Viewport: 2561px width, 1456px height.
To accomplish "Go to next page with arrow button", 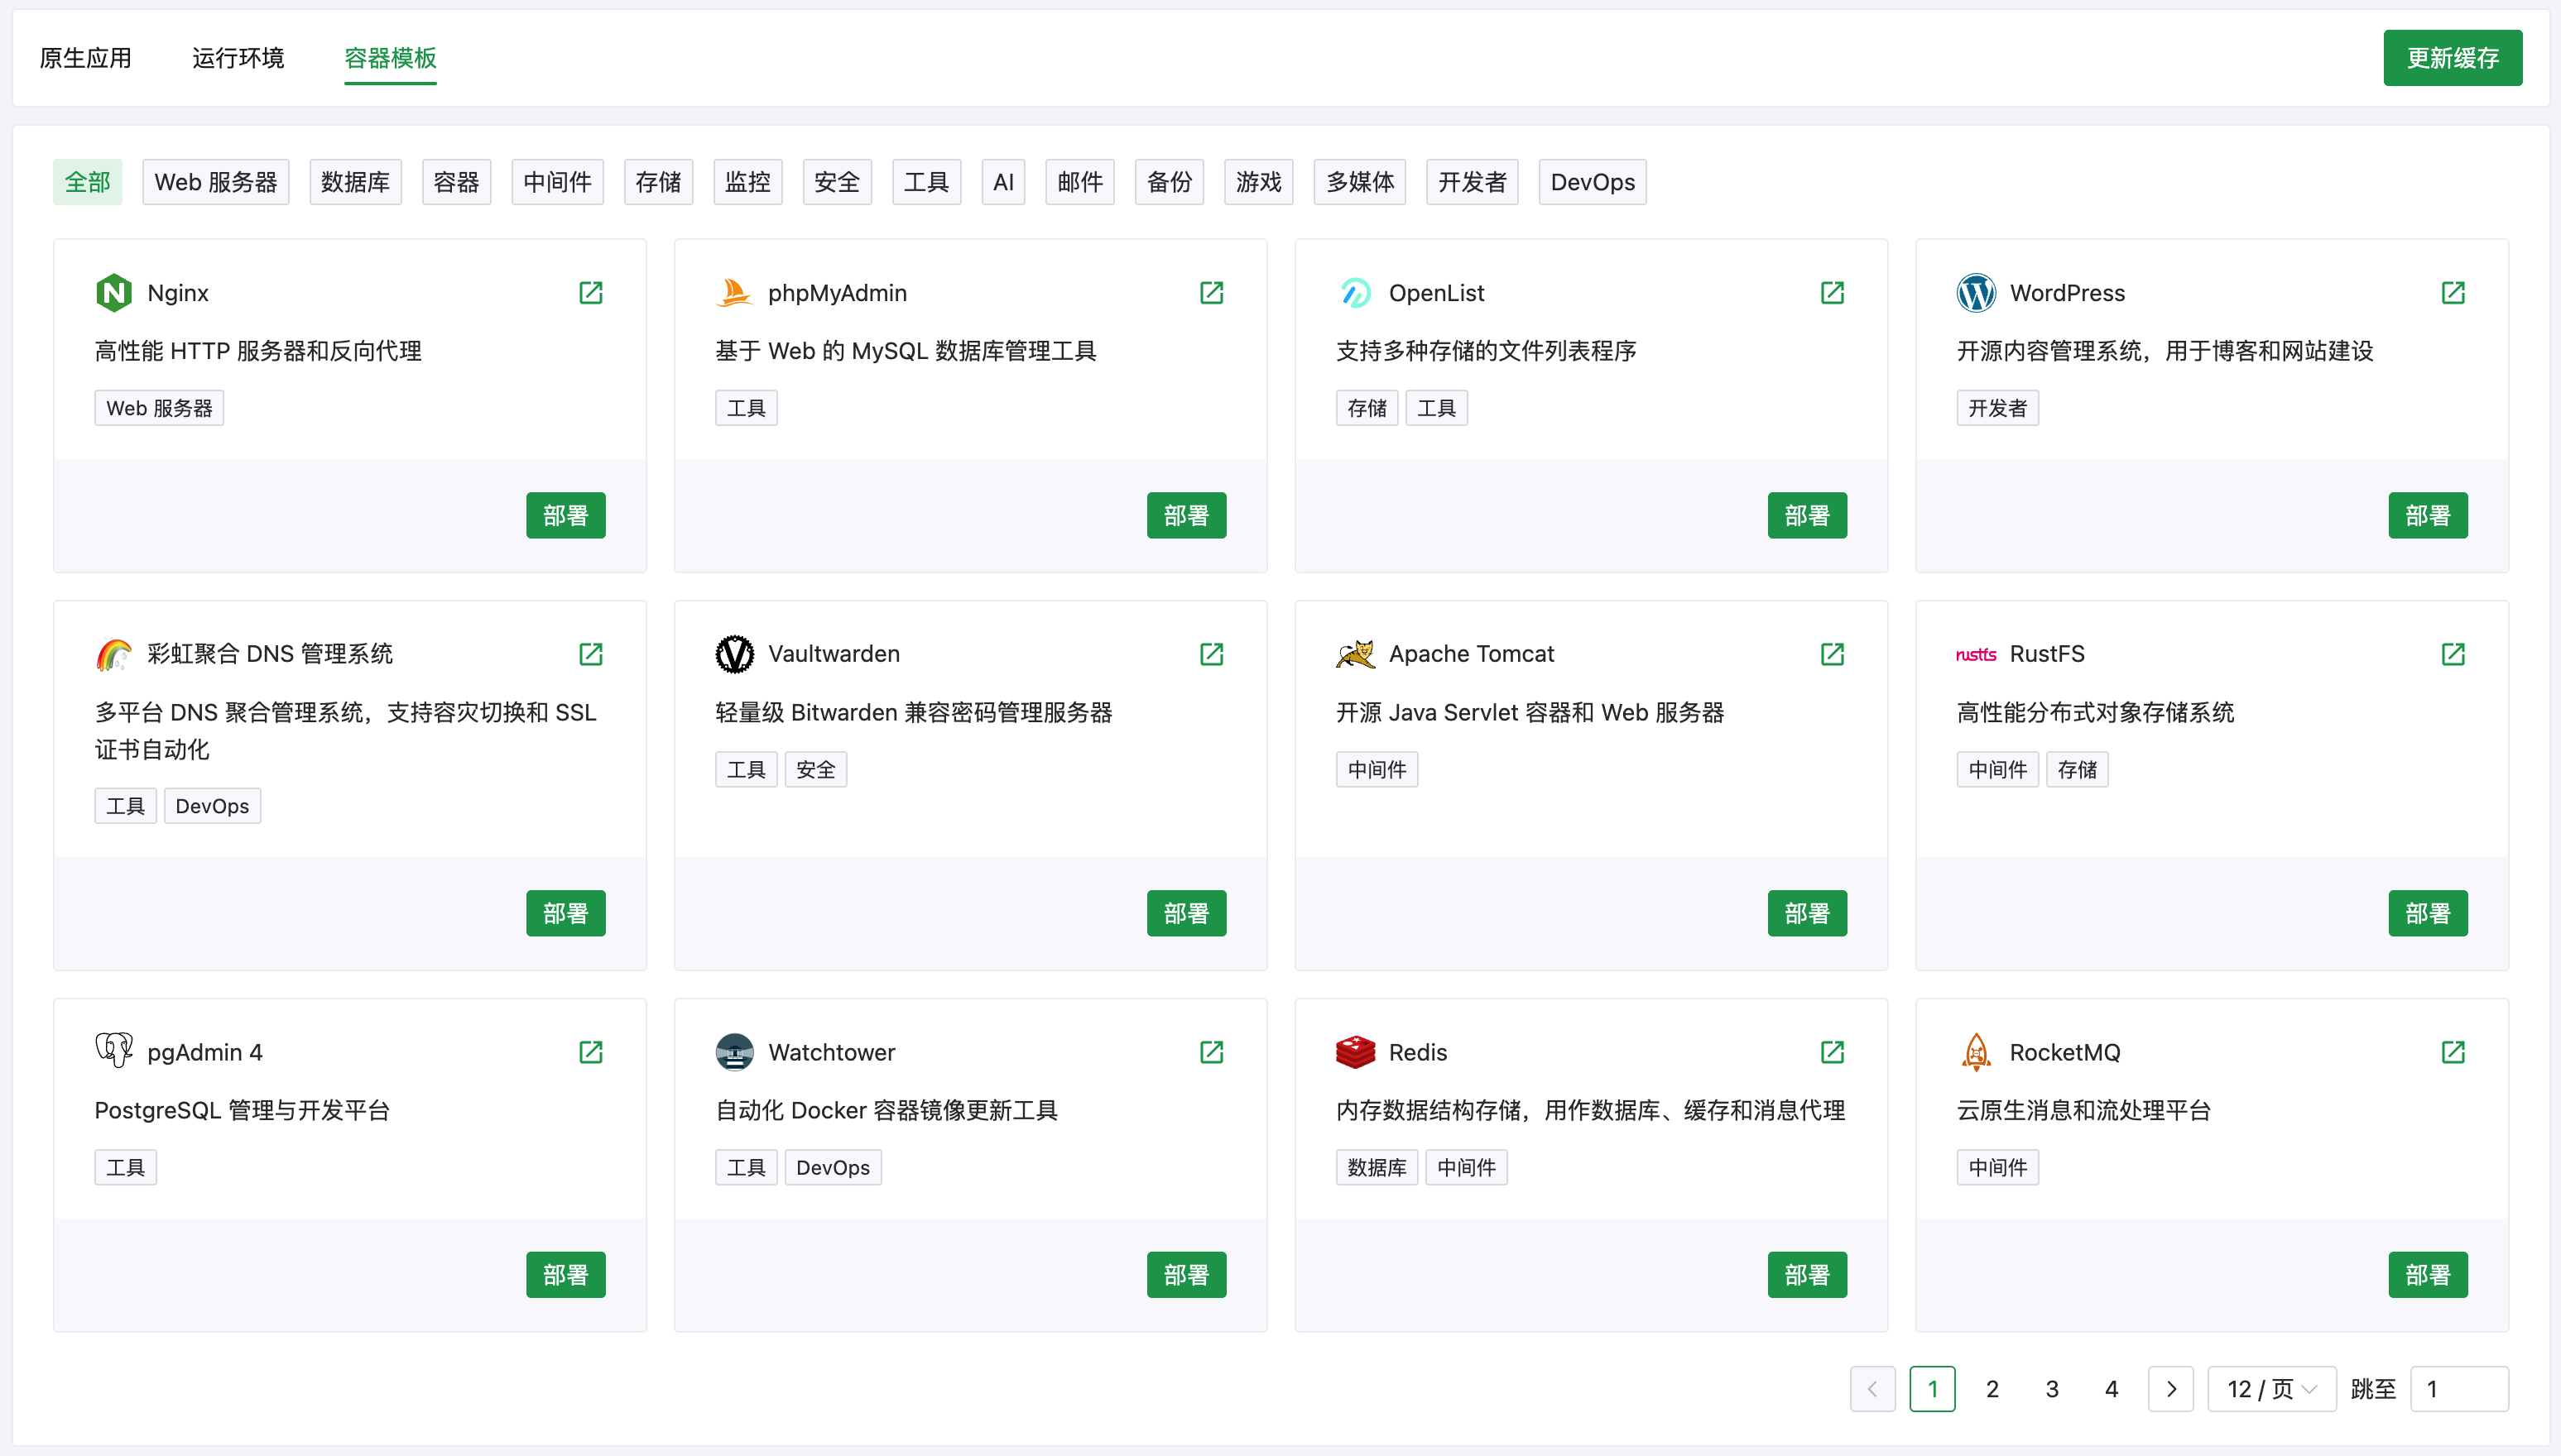I will click(2171, 1388).
